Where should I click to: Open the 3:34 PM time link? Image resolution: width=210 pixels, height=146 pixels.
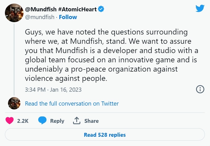[35, 90]
